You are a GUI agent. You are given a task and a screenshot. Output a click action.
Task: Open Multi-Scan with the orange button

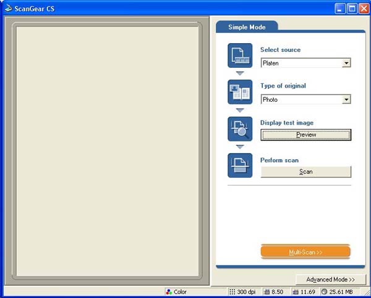click(x=305, y=252)
